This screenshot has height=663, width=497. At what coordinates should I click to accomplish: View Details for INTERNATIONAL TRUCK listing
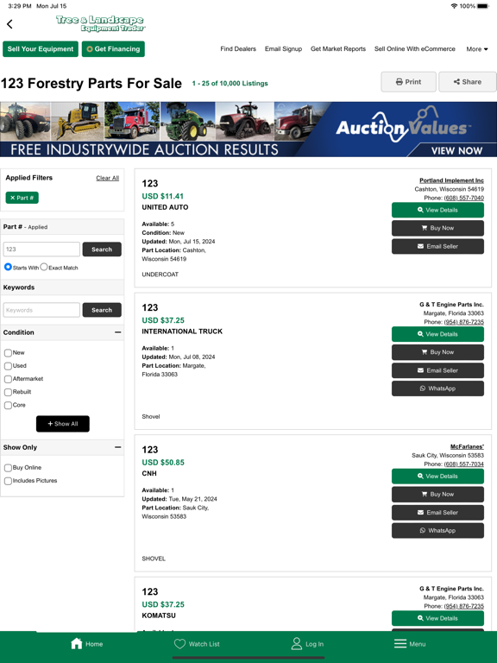point(437,334)
